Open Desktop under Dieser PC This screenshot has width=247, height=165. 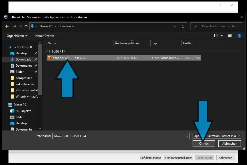(21, 123)
